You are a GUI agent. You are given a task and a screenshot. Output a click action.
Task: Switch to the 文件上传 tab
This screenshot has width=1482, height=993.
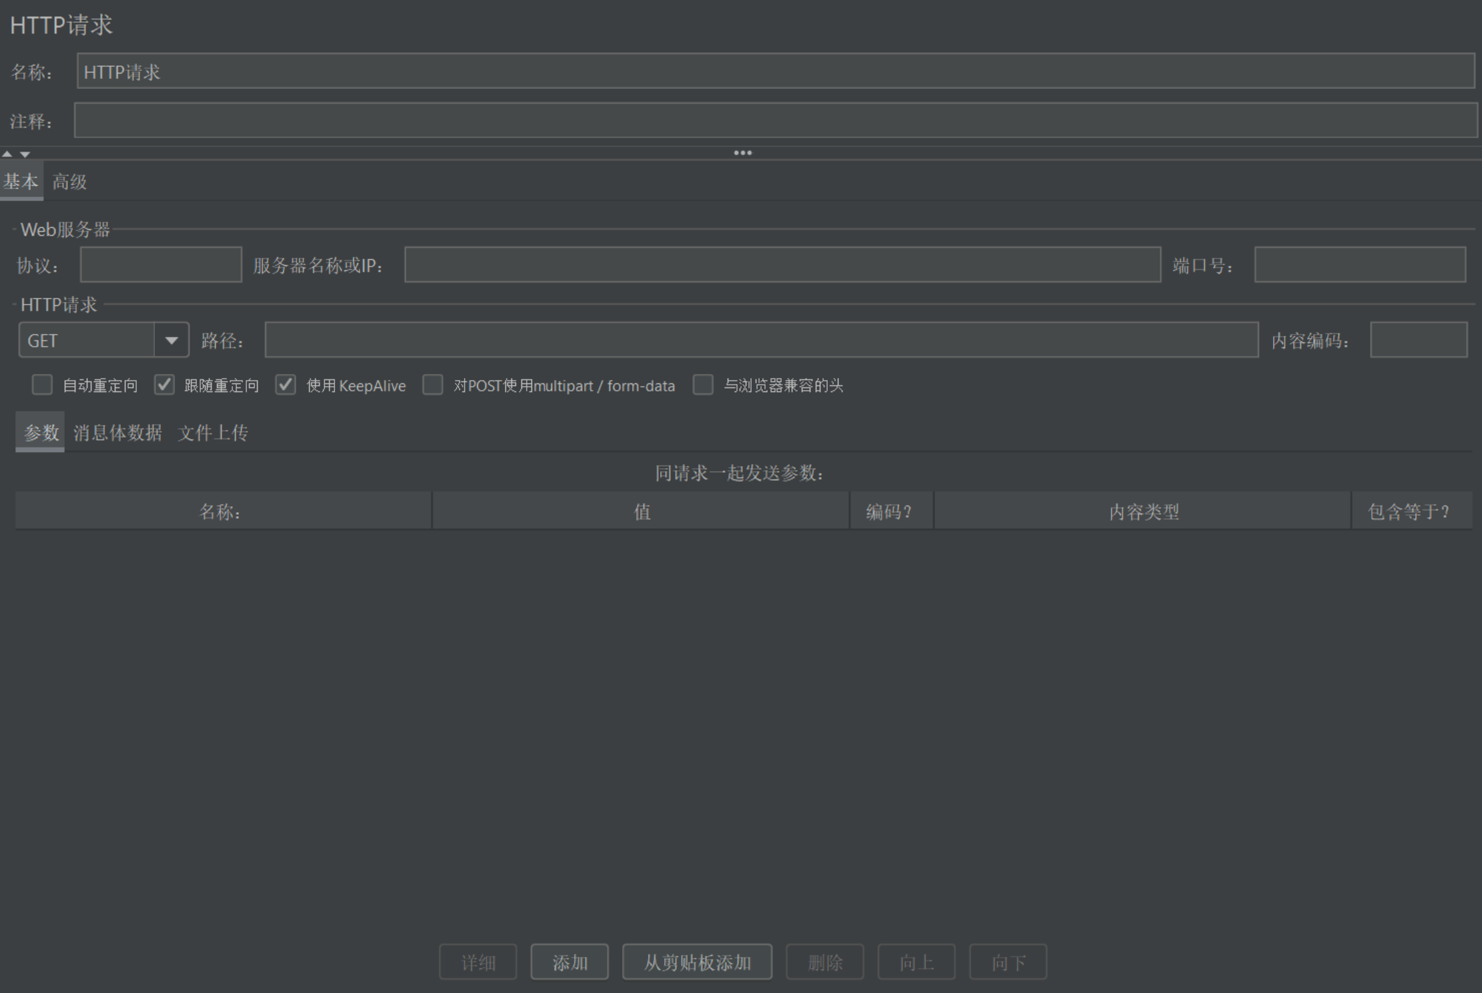click(x=213, y=433)
